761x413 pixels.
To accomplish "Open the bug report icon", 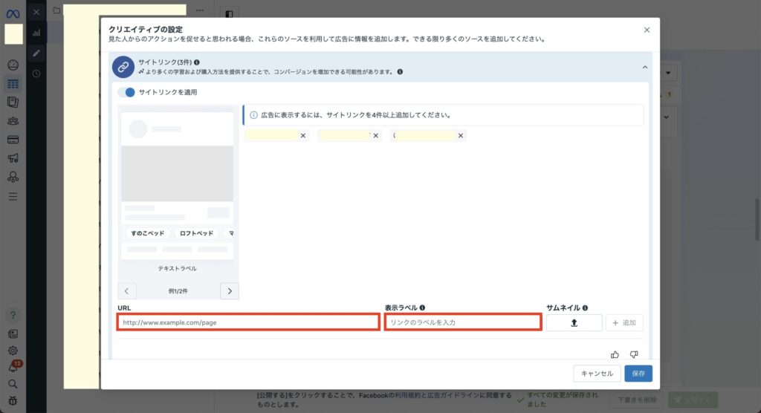I will coord(13,401).
